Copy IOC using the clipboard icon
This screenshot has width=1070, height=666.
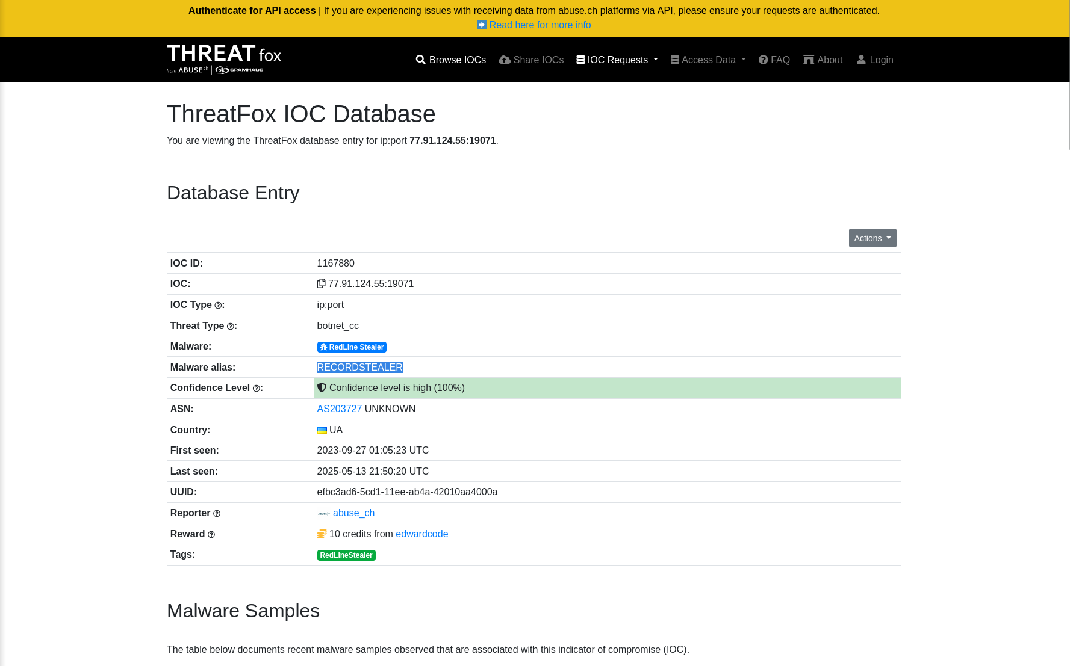321,283
